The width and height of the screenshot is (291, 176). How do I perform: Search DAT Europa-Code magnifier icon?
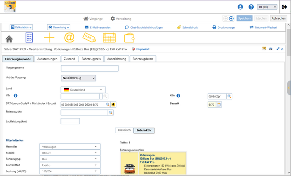(x=108, y=104)
